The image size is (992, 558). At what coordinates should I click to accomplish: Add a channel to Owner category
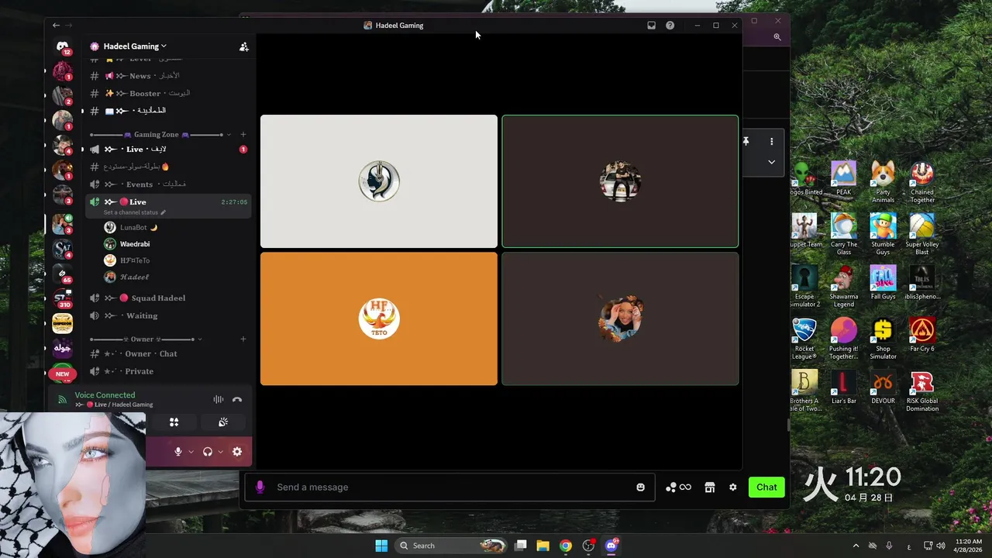(243, 339)
